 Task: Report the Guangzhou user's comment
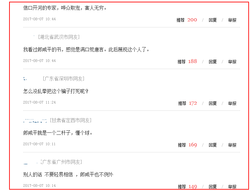click(232, 187)
